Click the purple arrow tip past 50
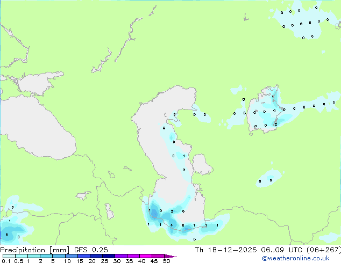This screenshot has height=263, width=341. [x=170, y=256]
